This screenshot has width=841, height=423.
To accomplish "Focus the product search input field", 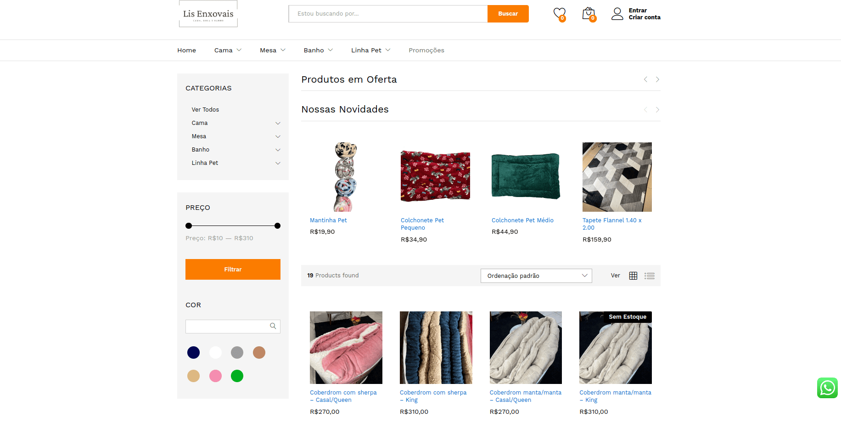I will click(388, 14).
